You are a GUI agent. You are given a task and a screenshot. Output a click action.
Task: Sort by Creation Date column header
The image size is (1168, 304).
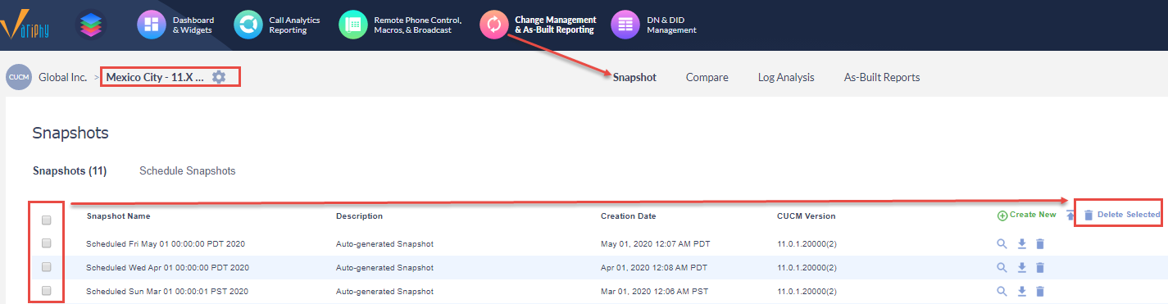pyautogui.click(x=628, y=216)
